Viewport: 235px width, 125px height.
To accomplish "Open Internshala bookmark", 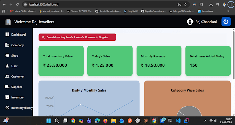I will pos(205,11).
